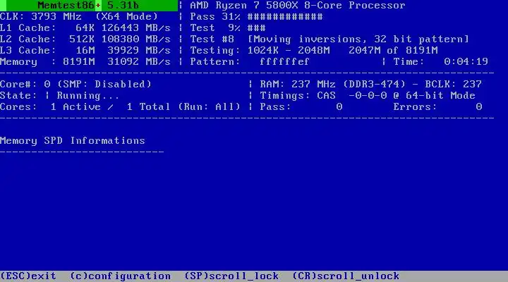This screenshot has height=282, width=508.
Task: Open the (c)configuration option
Action: (120, 276)
